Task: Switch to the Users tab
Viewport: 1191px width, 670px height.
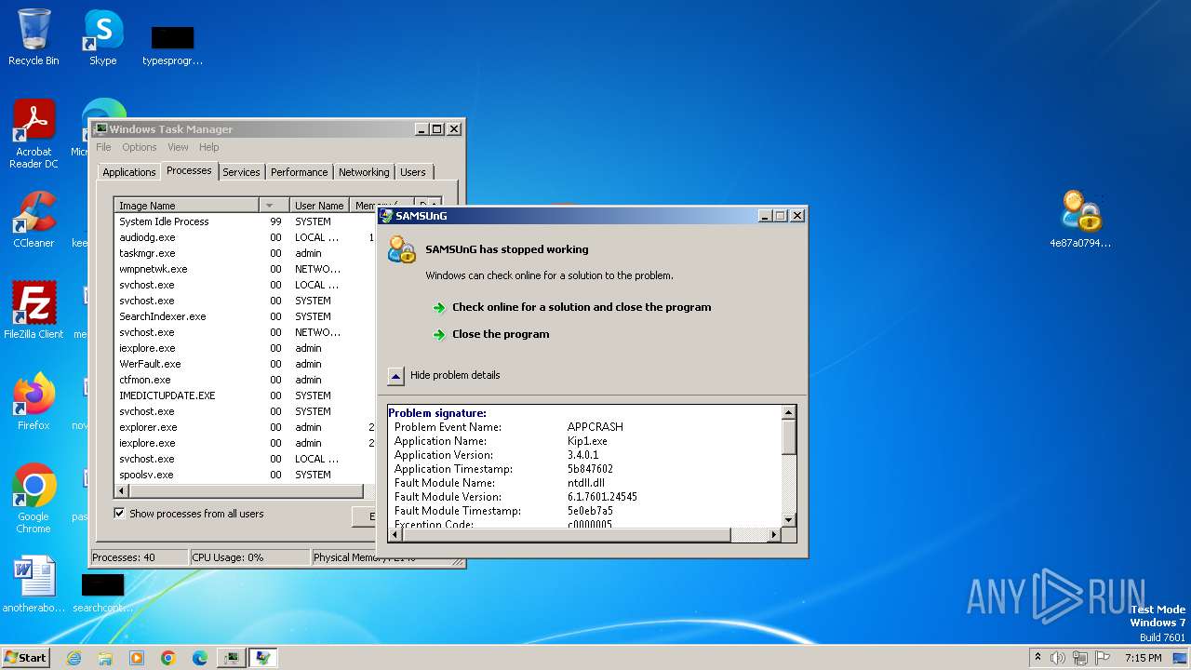Action: click(413, 172)
